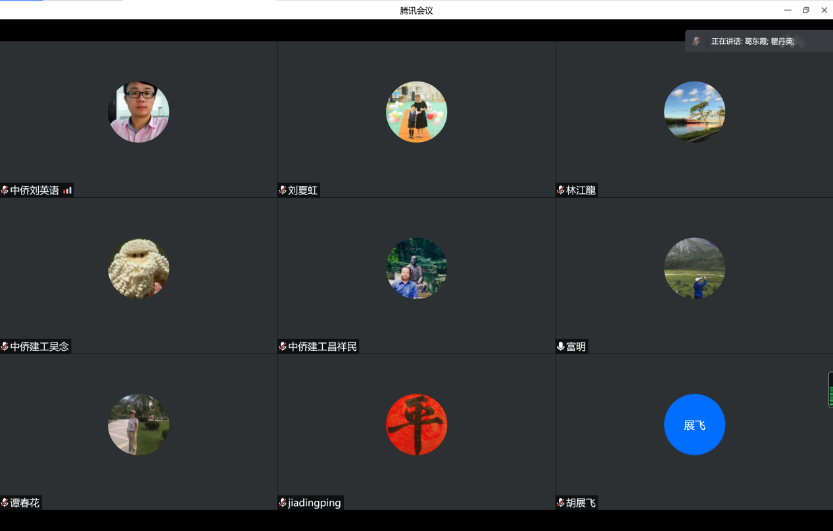Click muted mic icon beside jiadingping
833x531 pixels.
(283, 503)
